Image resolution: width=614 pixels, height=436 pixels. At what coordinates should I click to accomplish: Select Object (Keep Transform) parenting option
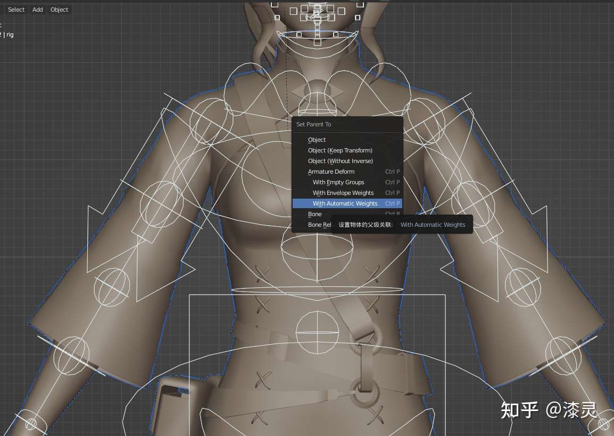click(x=340, y=150)
